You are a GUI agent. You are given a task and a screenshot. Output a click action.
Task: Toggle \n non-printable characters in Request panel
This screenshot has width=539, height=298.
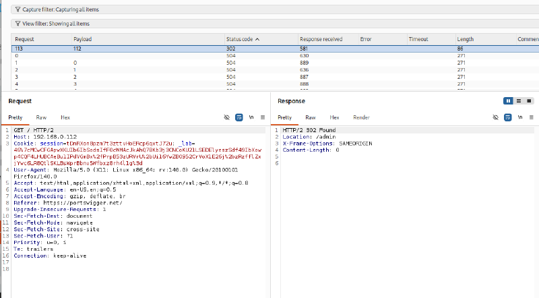(x=251, y=117)
